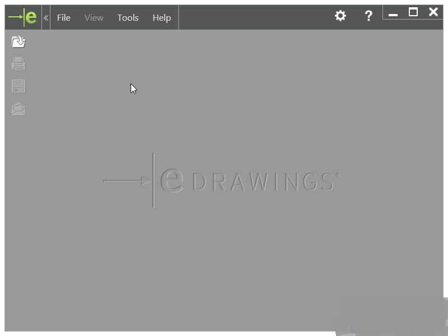Open the File menu

[x=64, y=18]
